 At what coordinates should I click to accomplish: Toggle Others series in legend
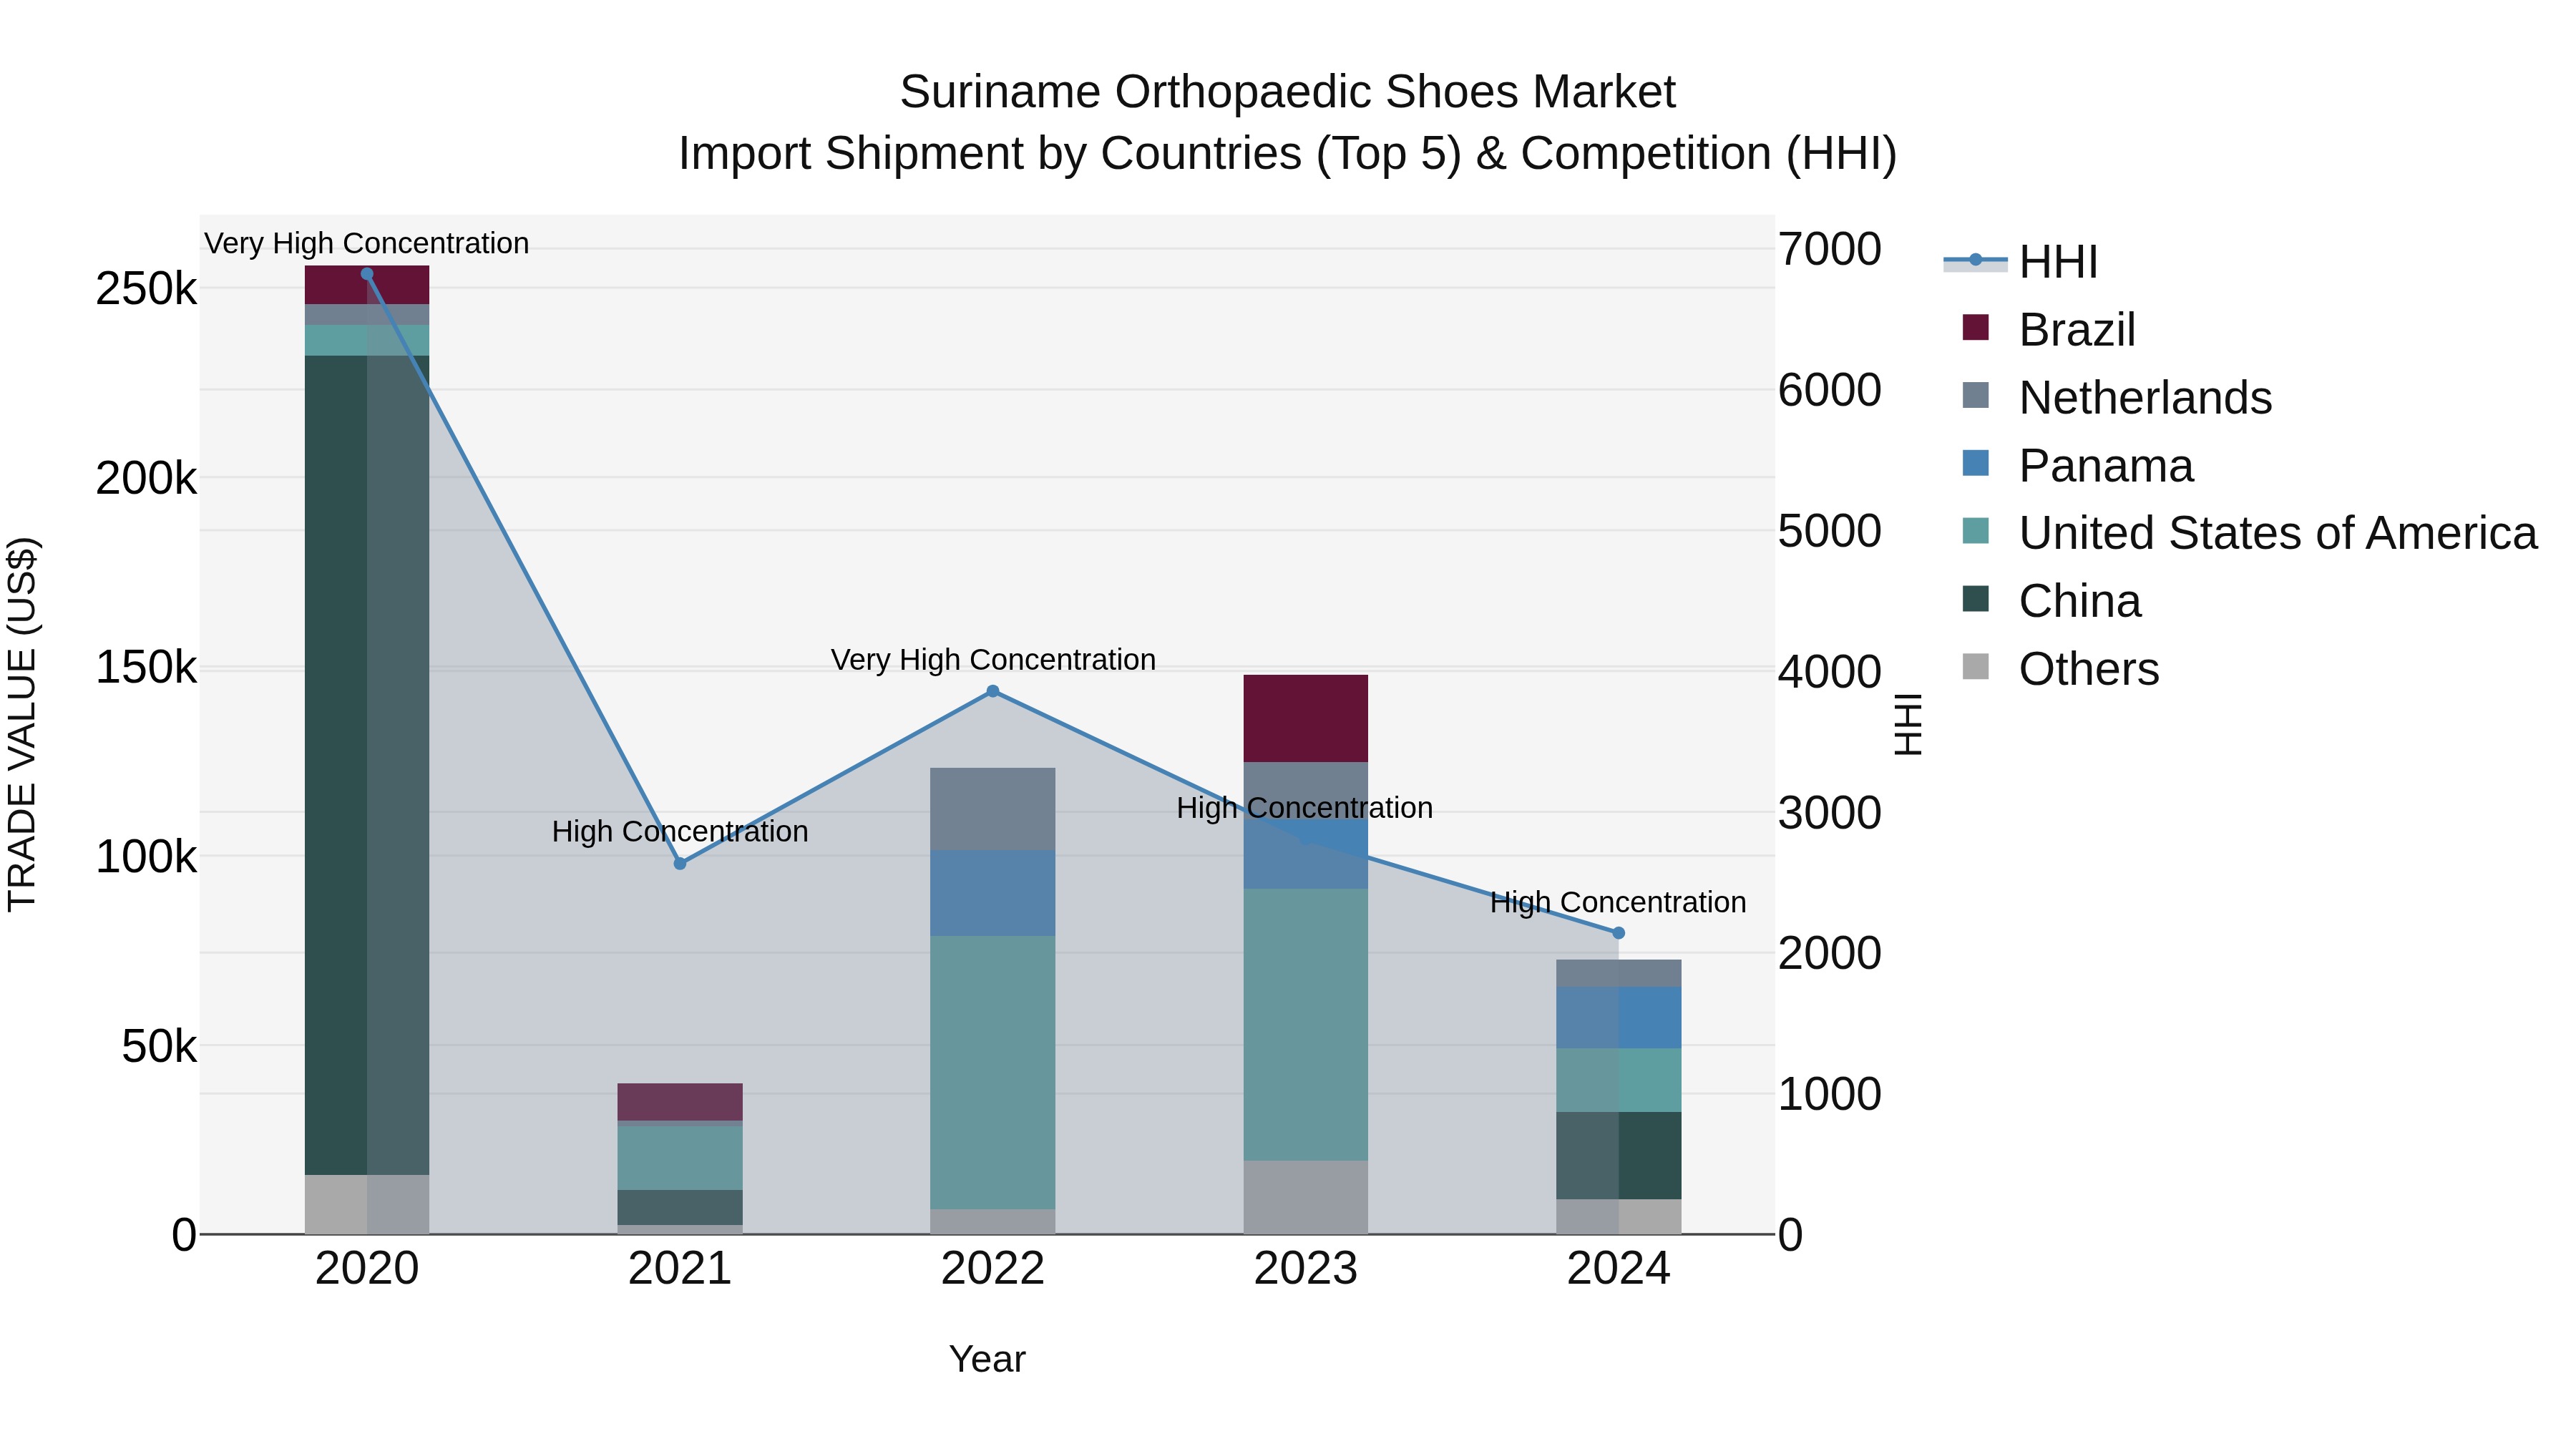point(2060,669)
